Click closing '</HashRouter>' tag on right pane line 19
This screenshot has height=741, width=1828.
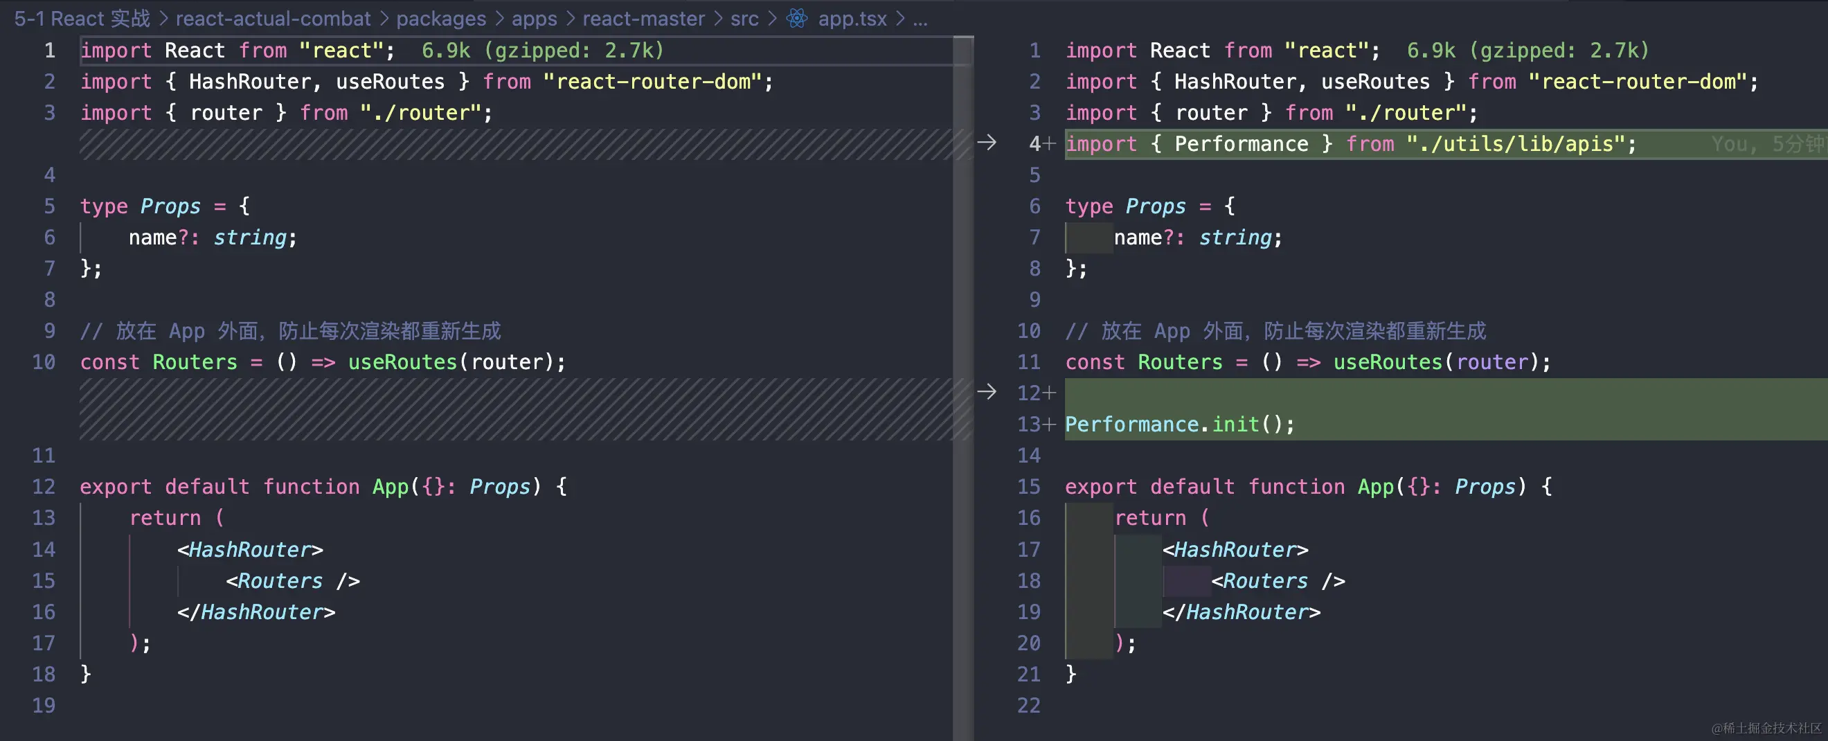coord(1241,611)
